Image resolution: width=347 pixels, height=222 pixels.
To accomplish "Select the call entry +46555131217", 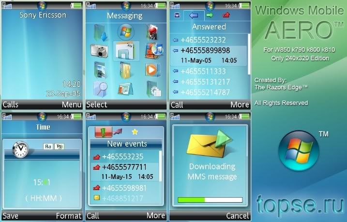I will 208,82.
